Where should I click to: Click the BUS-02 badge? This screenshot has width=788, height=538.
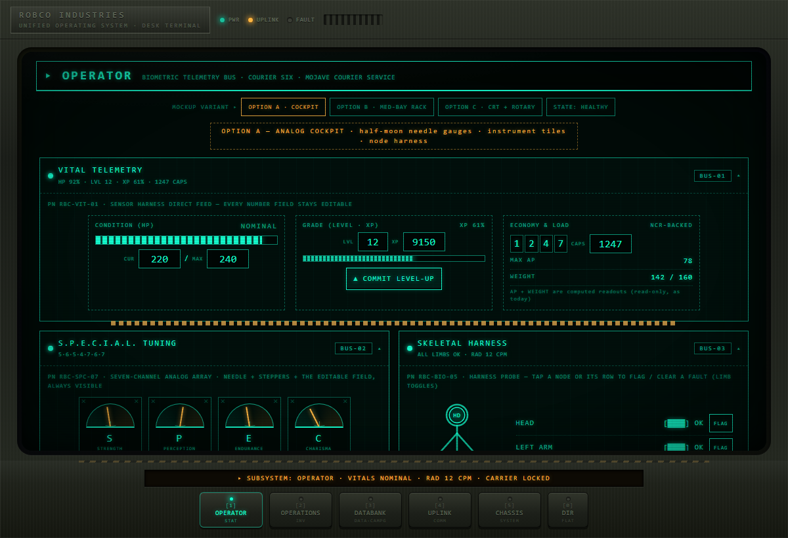(353, 348)
